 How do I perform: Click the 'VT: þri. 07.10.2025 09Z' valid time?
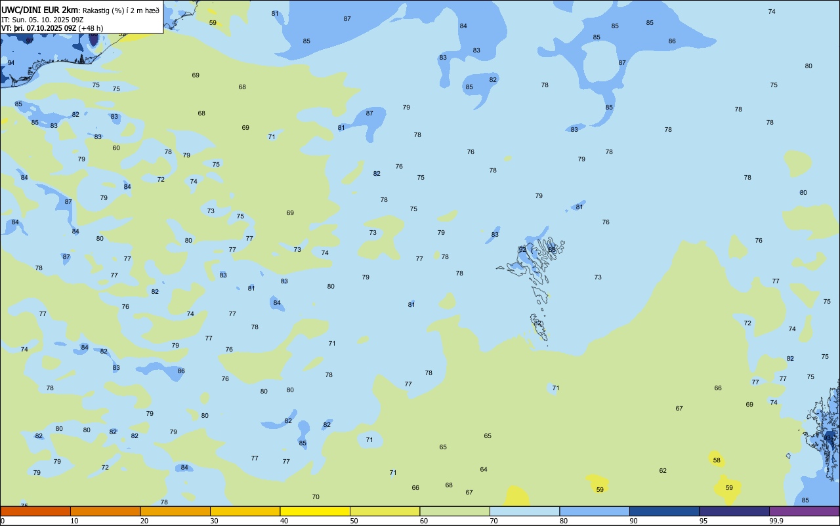pos(38,28)
